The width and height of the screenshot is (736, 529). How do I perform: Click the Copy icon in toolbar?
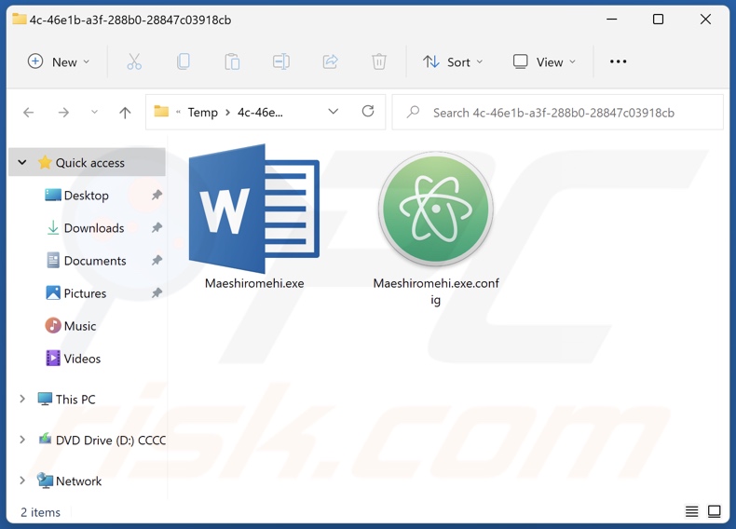(183, 61)
